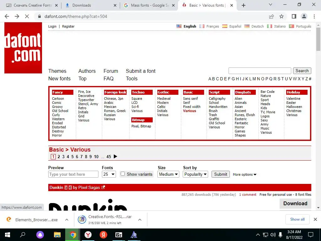This screenshot has height=241, width=321.
Task: Open the Forum page
Action: point(111,71)
